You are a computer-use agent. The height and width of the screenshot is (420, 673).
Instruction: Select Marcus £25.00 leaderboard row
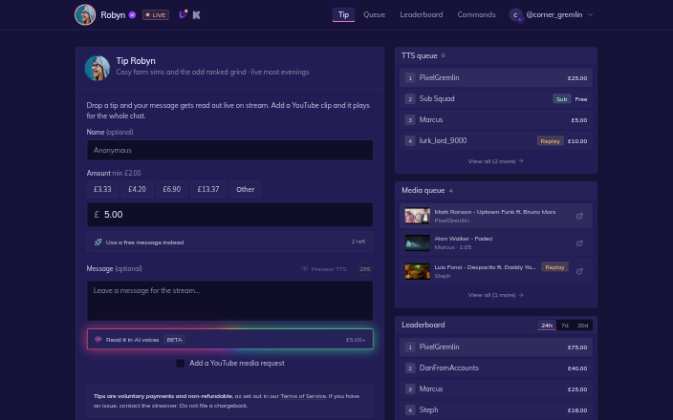click(496, 389)
